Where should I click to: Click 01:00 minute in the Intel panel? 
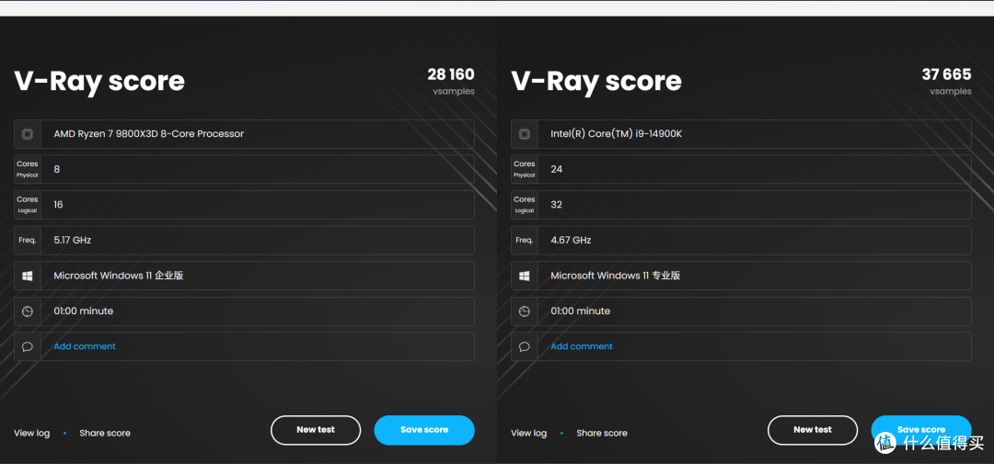(x=581, y=311)
